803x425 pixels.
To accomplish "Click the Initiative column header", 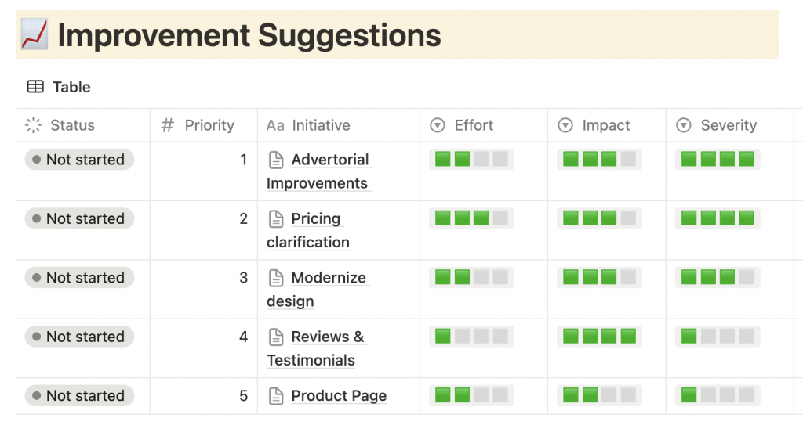I will (339, 125).
